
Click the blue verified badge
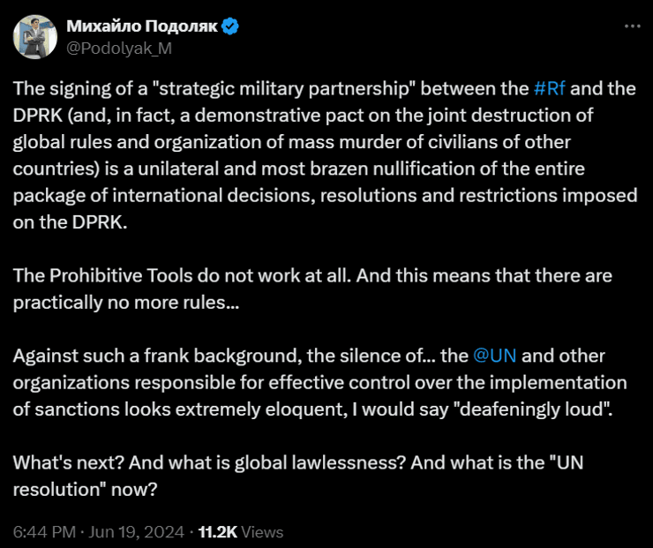(x=231, y=26)
